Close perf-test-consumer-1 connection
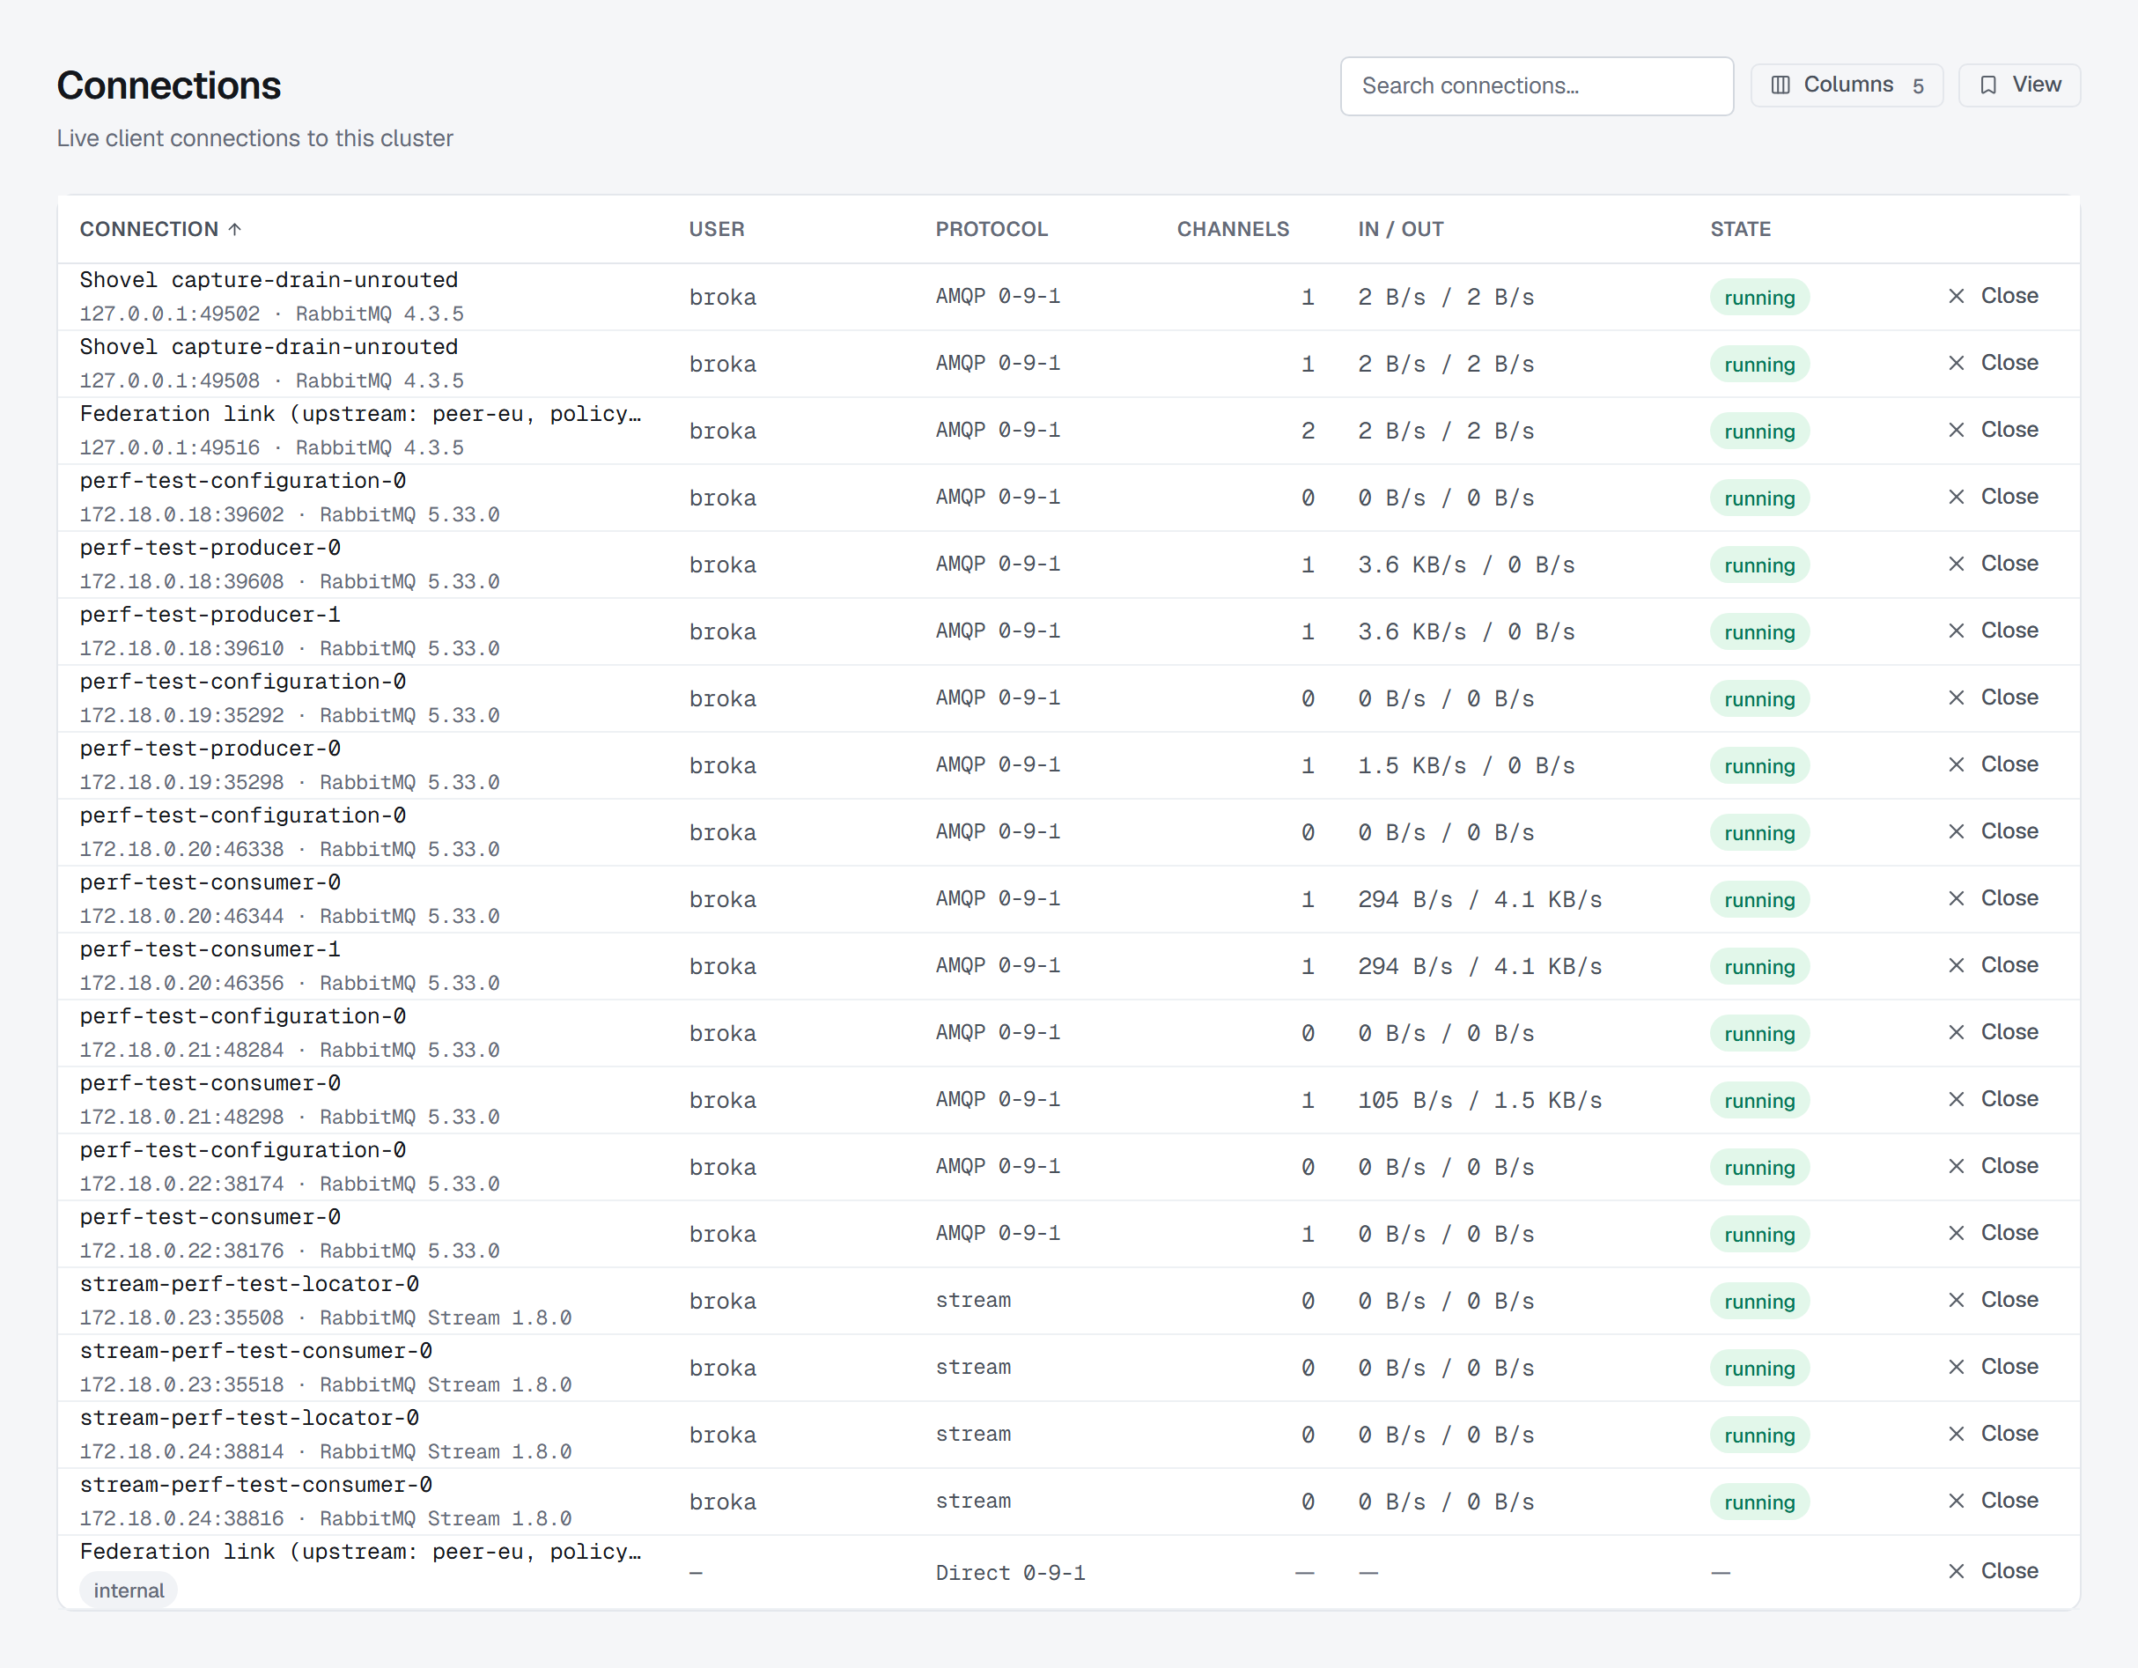The image size is (2138, 1668). [1993, 966]
